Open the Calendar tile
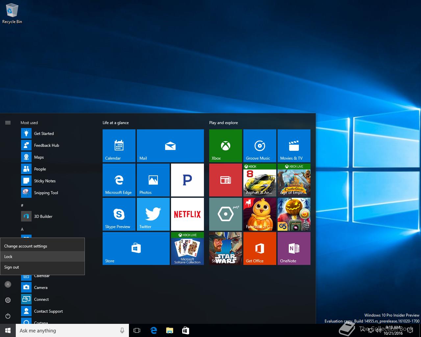 119,146
